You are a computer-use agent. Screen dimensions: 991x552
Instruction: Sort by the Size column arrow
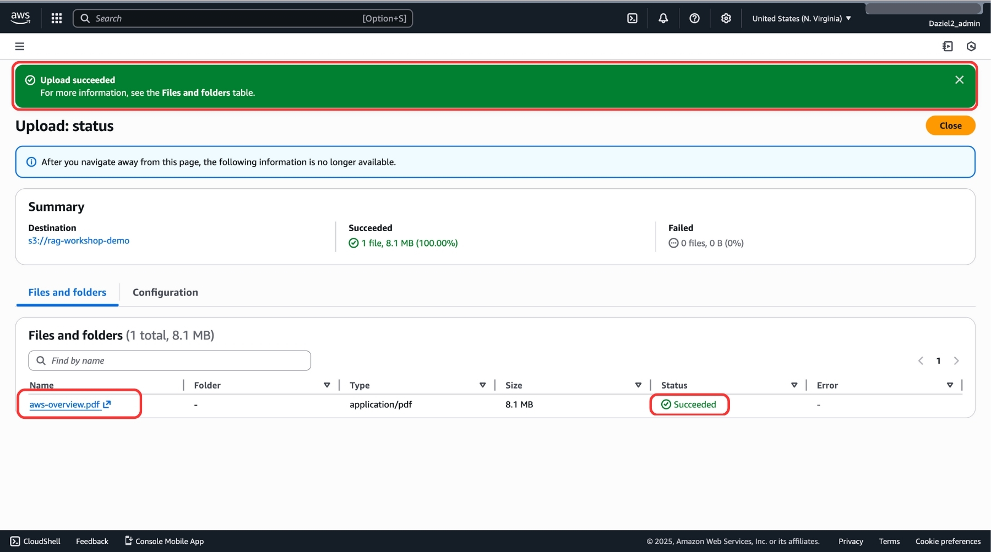(x=638, y=385)
